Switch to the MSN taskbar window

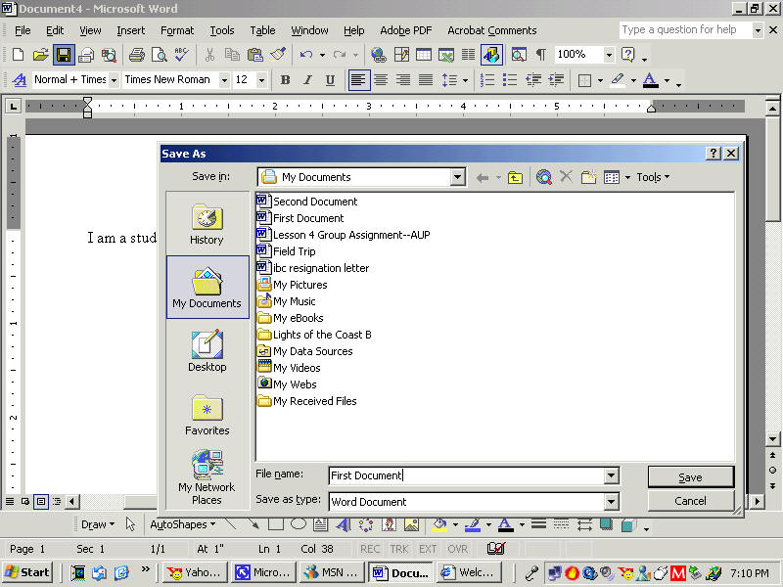[332, 572]
